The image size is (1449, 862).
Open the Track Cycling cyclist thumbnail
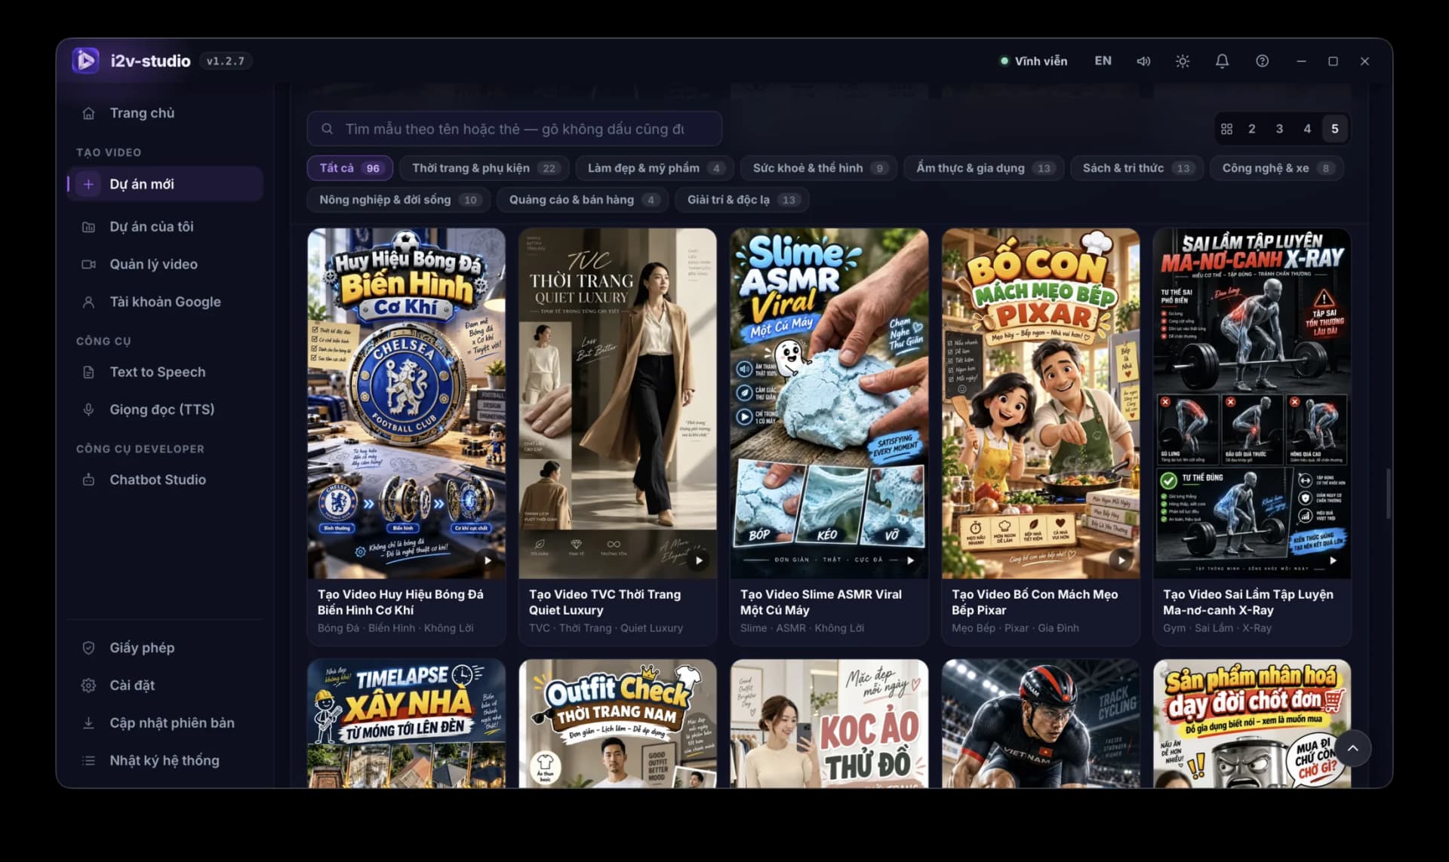coord(1040,724)
